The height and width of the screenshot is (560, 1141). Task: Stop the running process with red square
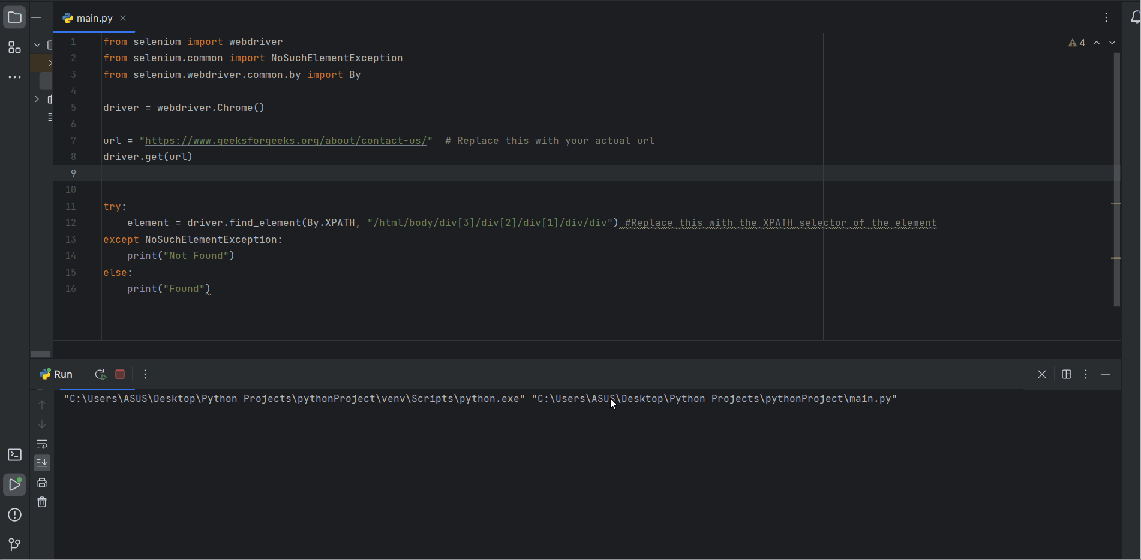click(x=120, y=374)
